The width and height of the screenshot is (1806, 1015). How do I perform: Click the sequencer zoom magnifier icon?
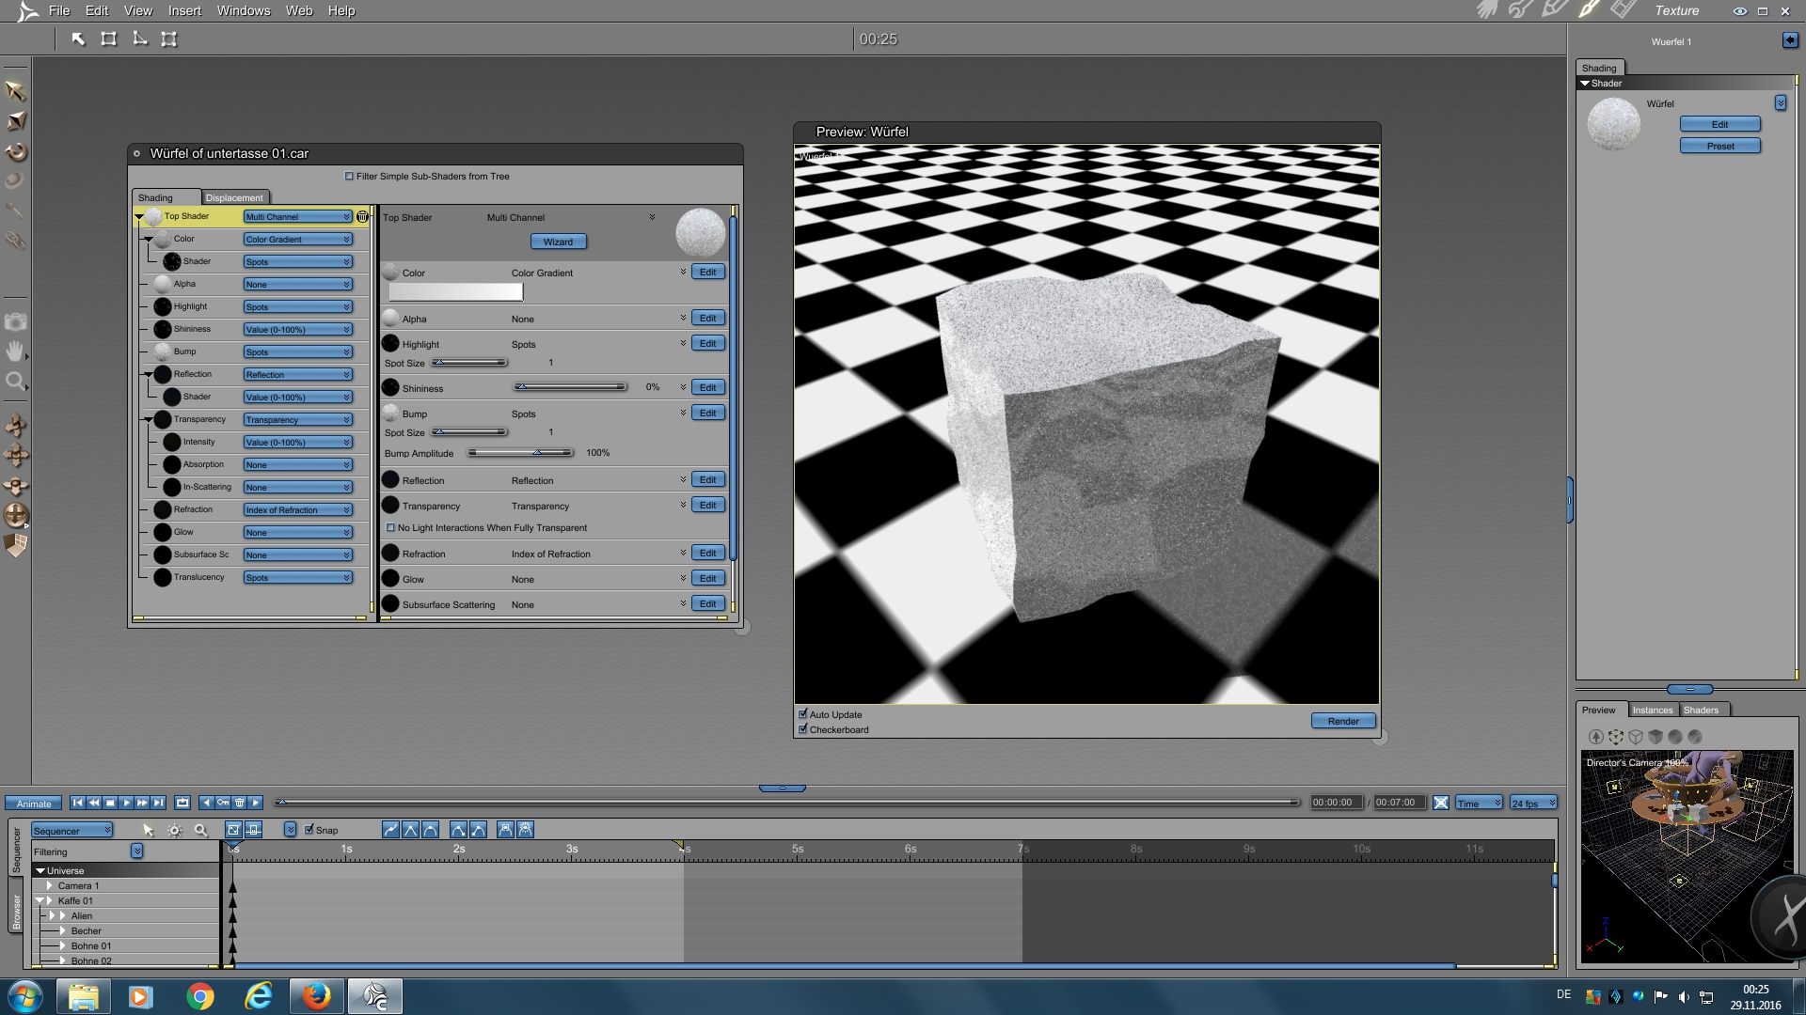(x=200, y=830)
